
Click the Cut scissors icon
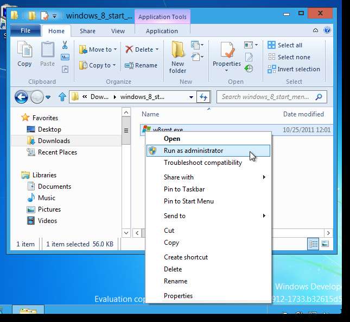click(x=65, y=45)
